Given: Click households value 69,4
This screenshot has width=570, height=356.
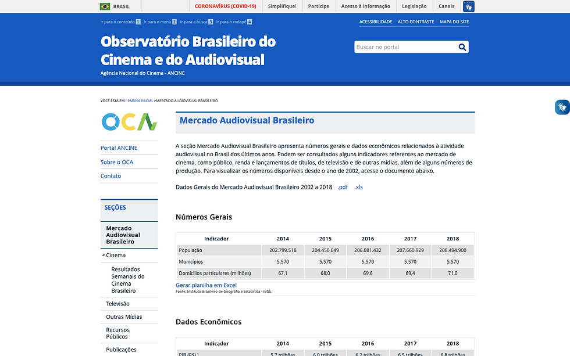Looking at the screenshot, I should click(410, 274).
